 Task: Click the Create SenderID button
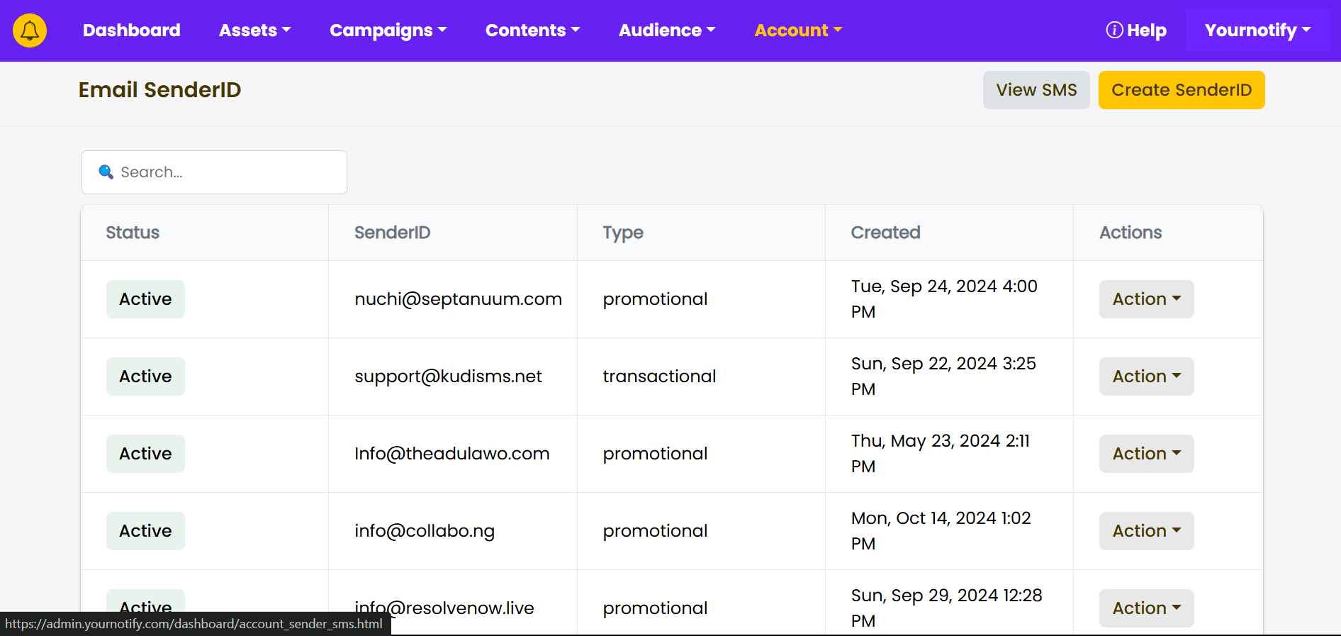(x=1182, y=90)
